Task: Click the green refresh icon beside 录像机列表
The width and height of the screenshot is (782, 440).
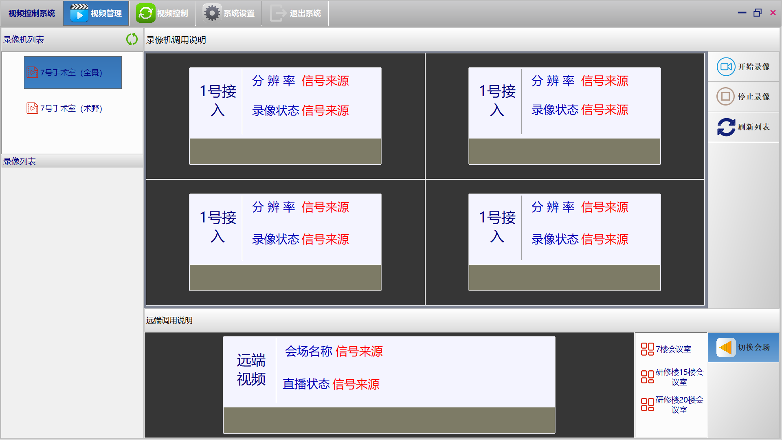Action: click(132, 39)
